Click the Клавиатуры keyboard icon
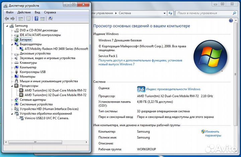The image size is (241, 157). [16, 63]
